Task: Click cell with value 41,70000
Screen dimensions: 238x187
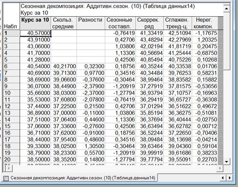Action: [35, 53]
